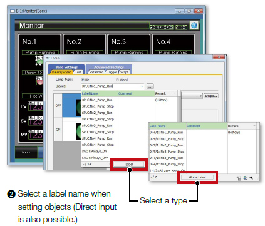Switch to the Trigger tab
Image resolution: width=265 pixels, height=226 pixels.
pos(112,72)
